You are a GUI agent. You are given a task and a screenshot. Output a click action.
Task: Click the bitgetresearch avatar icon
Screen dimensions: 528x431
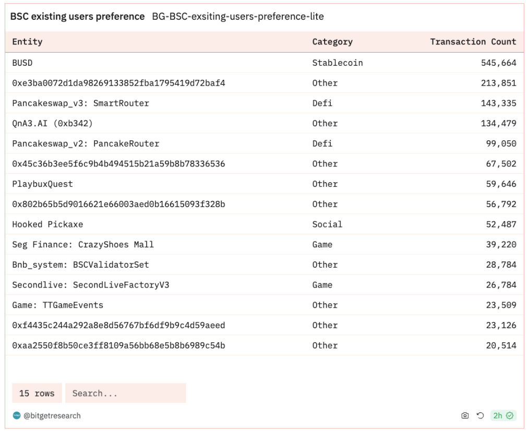coord(17,415)
